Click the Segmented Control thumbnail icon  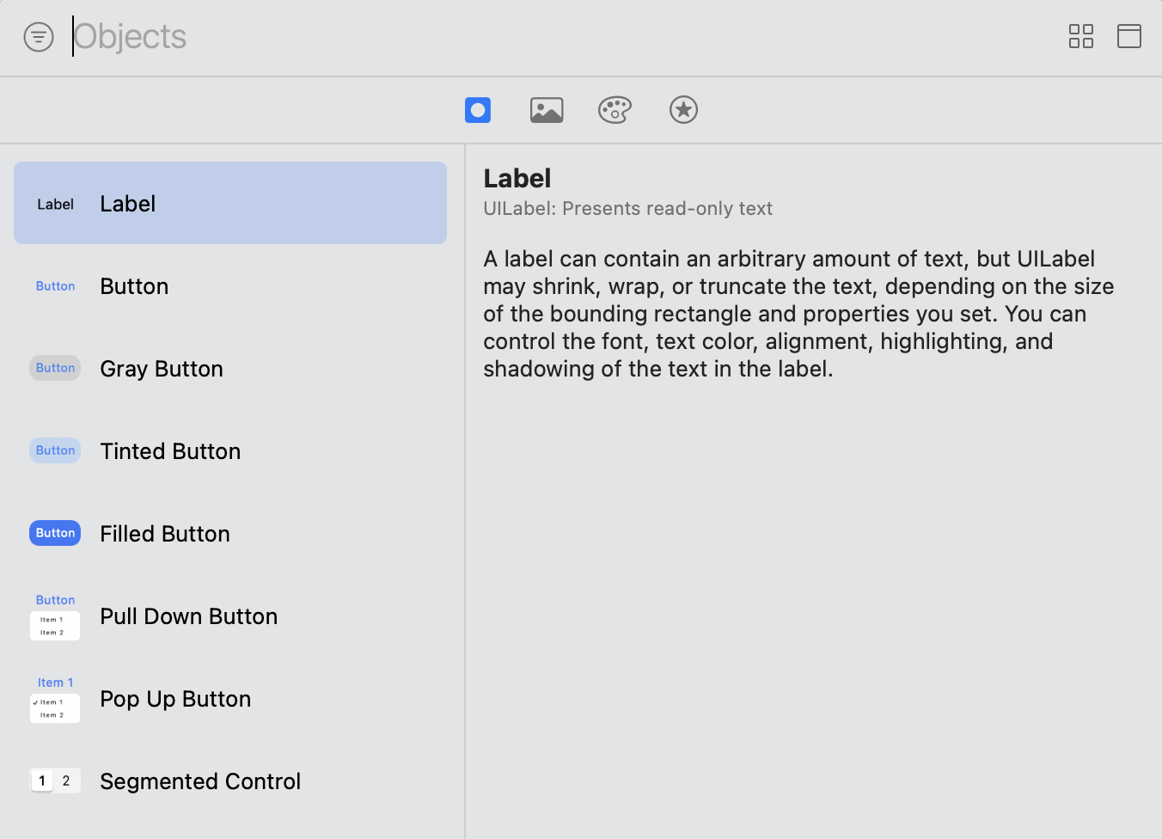coord(55,781)
